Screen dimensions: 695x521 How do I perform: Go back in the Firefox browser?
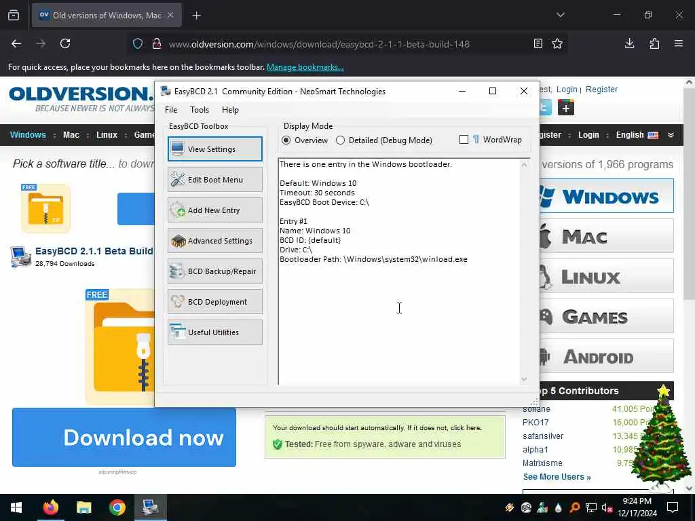[x=16, y=43]
